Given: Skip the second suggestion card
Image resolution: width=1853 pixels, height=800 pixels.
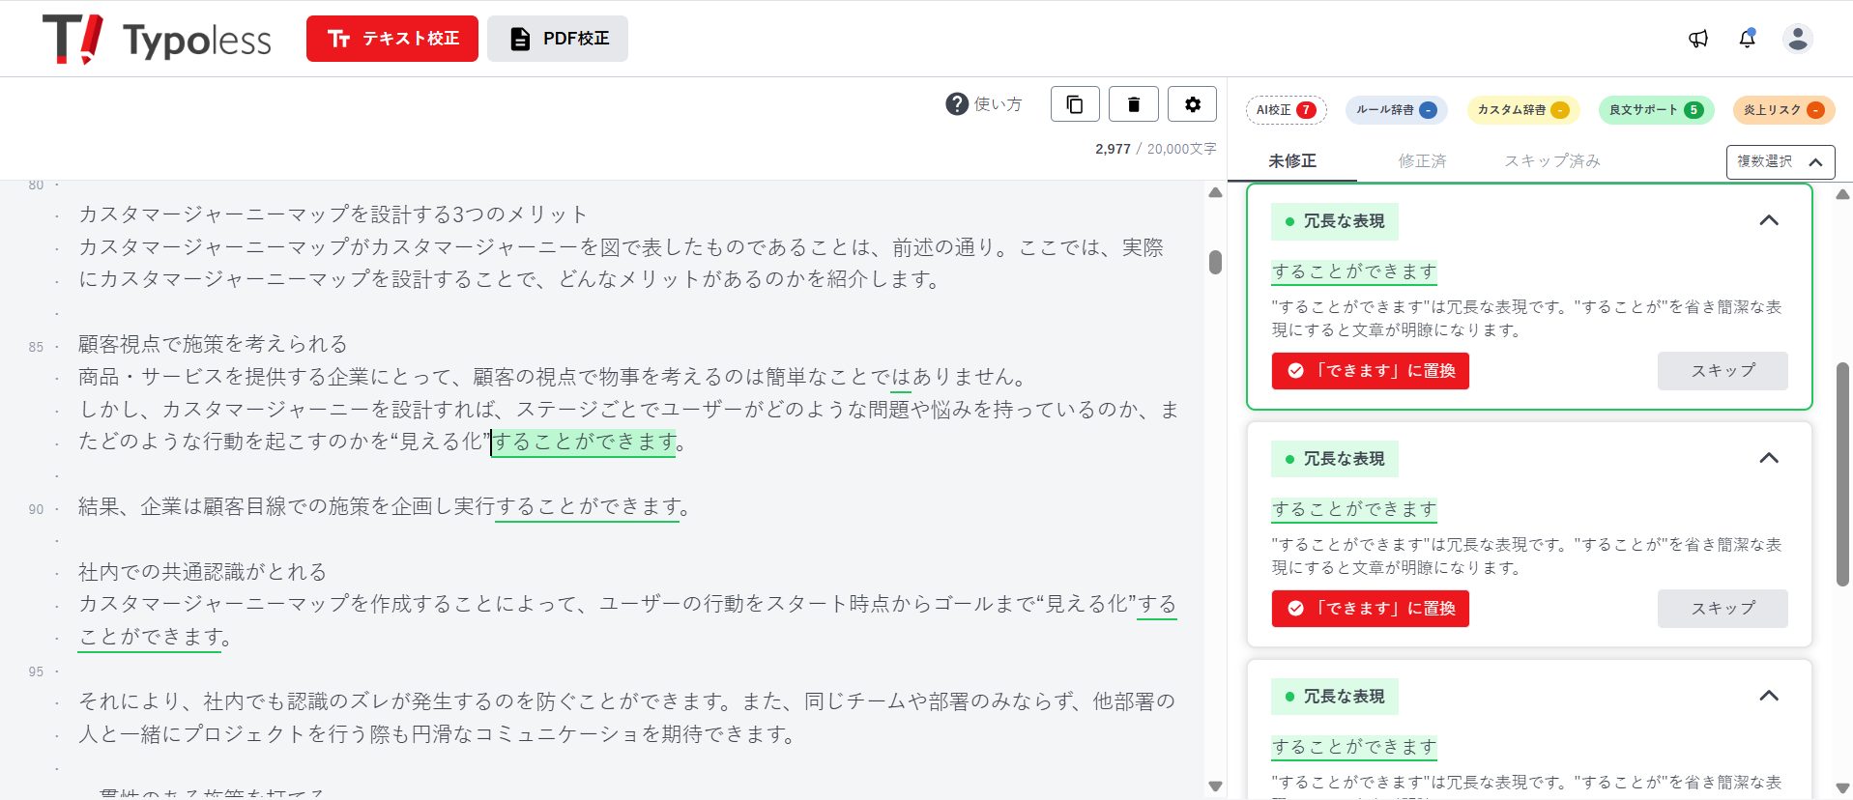Looking at the screenshot, I should [x=1723, y=609].
